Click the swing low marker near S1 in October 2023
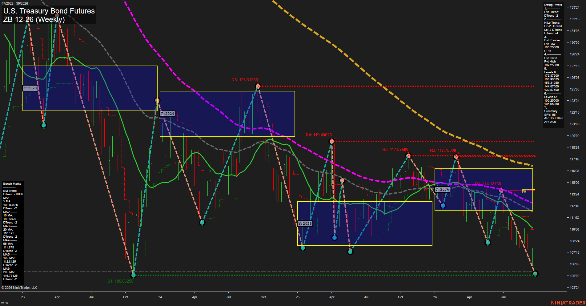 coord(134,275)
